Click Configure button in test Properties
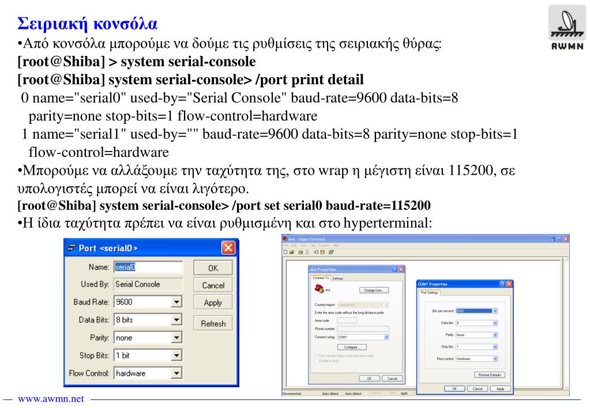The width and height of the screenshot is (590, 408). 351,347
